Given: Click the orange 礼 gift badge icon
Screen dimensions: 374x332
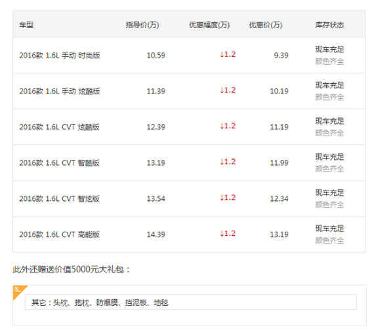Looking at the screenshot, I should [18, 291].
